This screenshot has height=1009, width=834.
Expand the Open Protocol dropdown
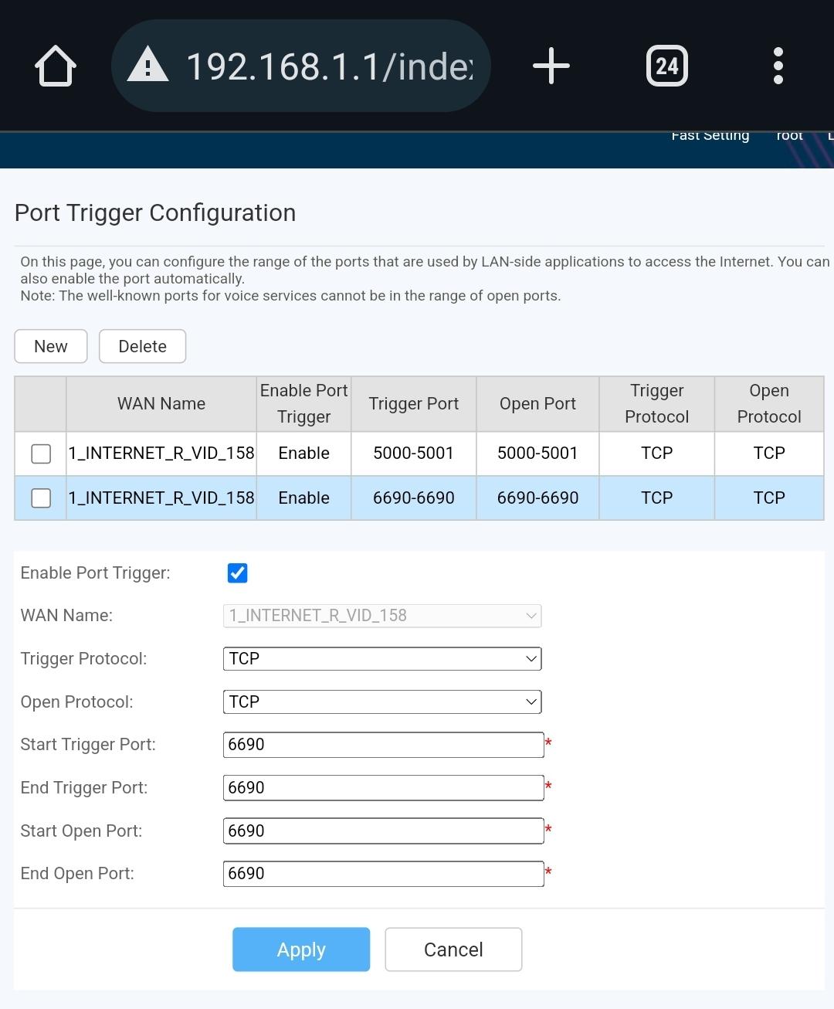point(382,702)
